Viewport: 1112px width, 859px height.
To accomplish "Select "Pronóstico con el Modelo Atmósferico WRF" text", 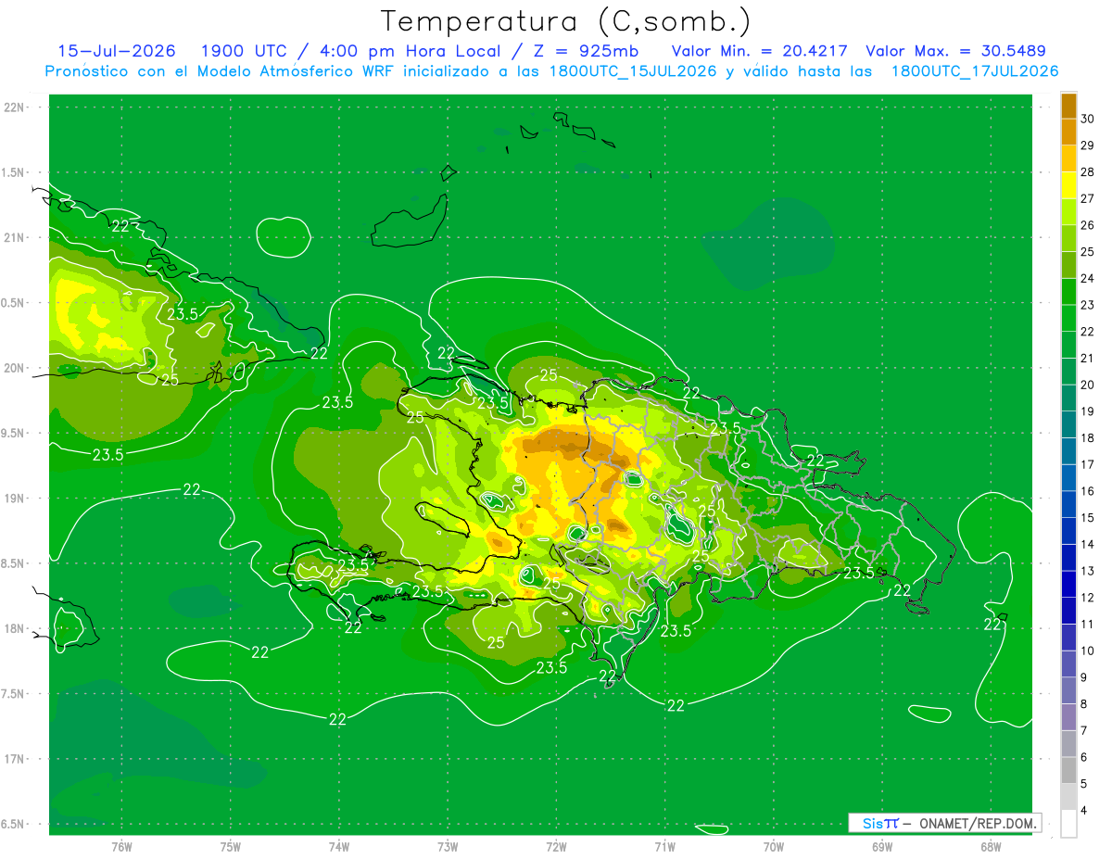I will (221, 71).
